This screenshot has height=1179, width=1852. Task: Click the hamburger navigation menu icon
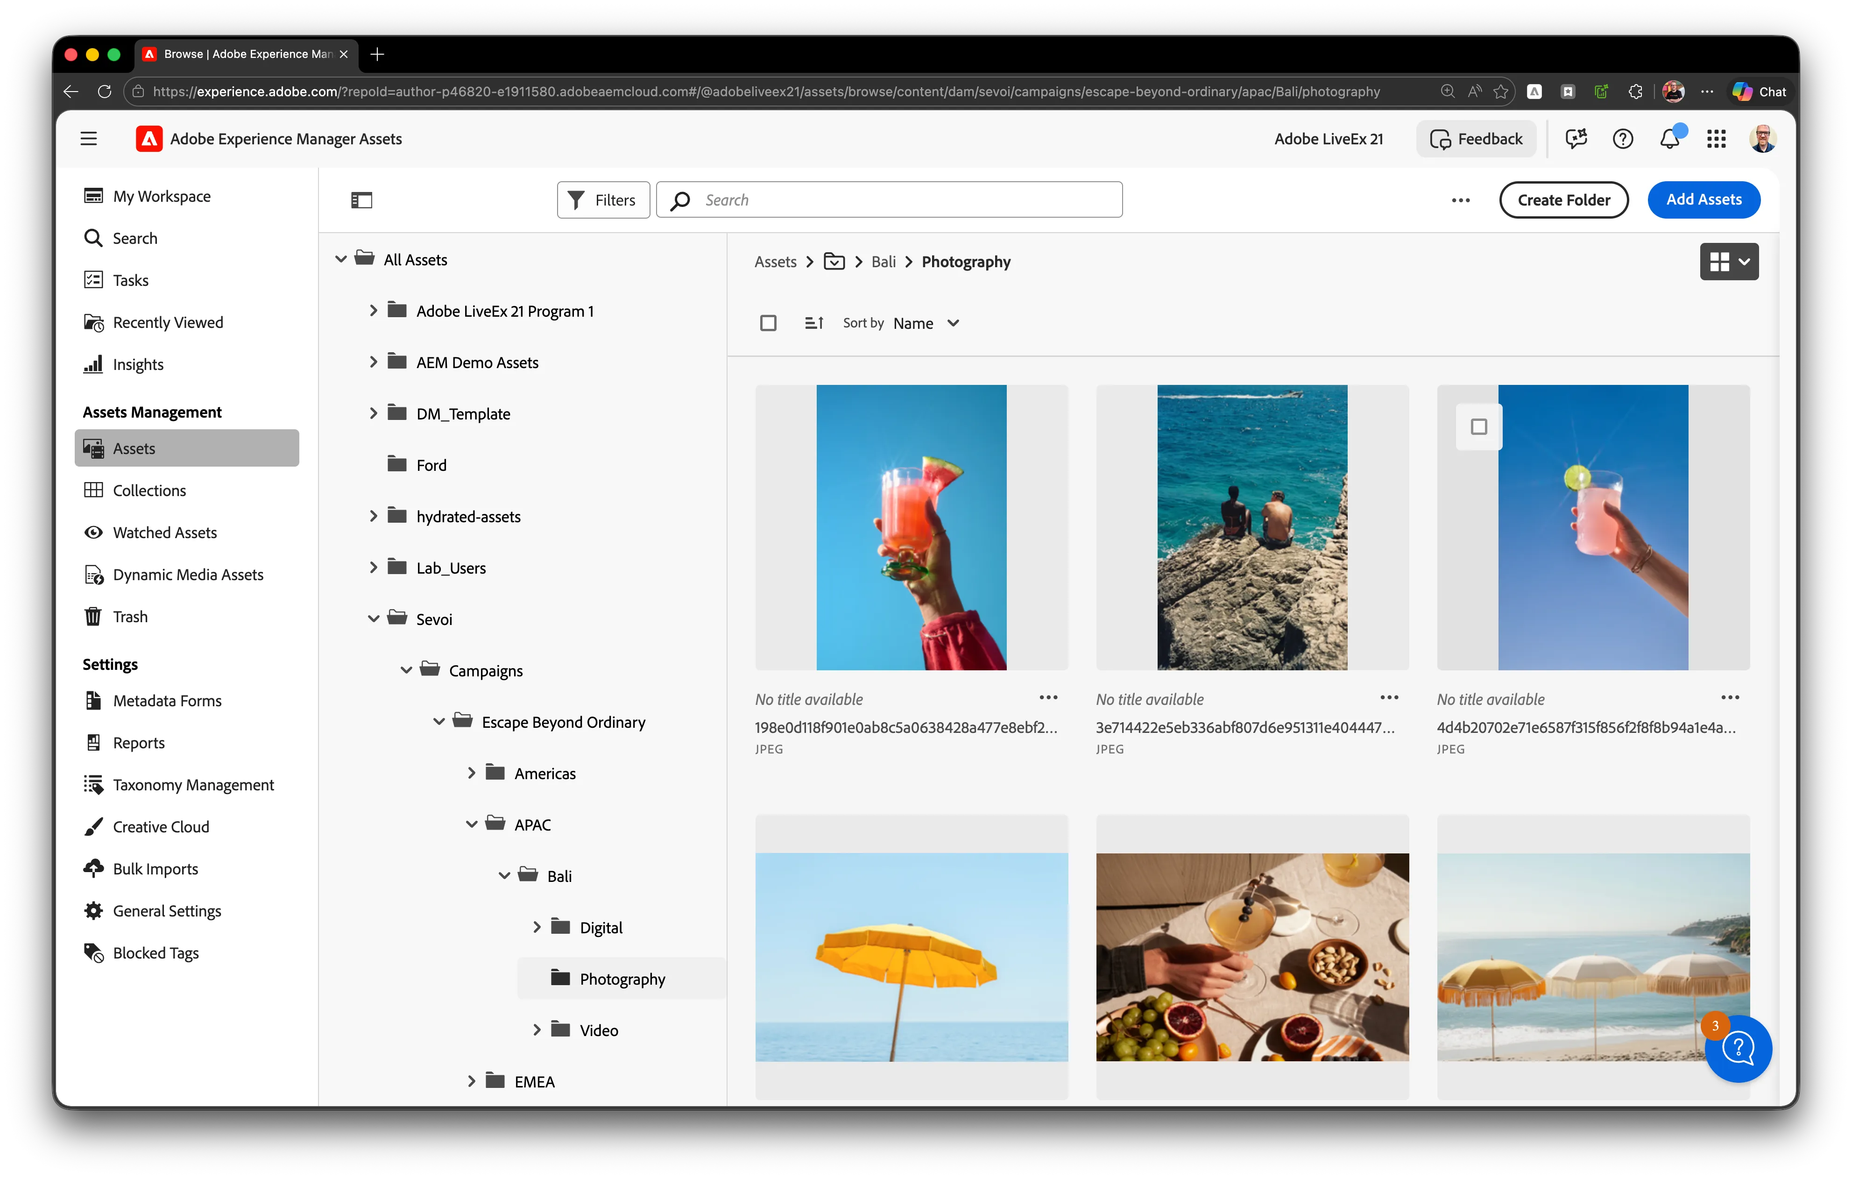click(x=89, y=139)
